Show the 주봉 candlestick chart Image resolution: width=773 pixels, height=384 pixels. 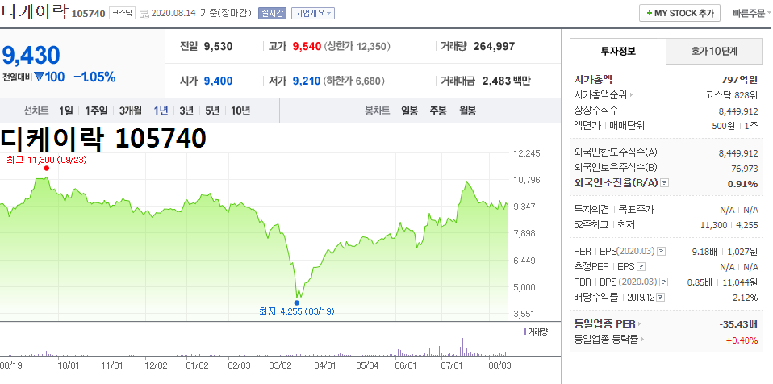[438, 111]
